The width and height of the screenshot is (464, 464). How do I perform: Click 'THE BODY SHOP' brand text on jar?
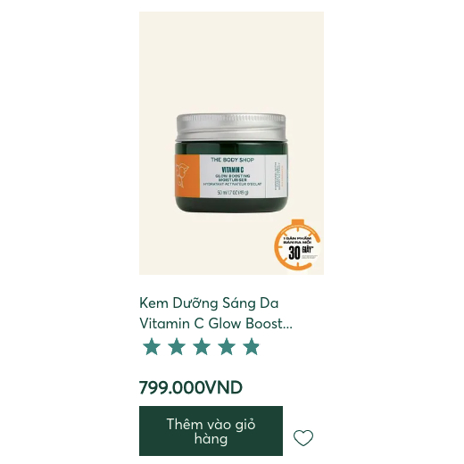tap(232, 160)
